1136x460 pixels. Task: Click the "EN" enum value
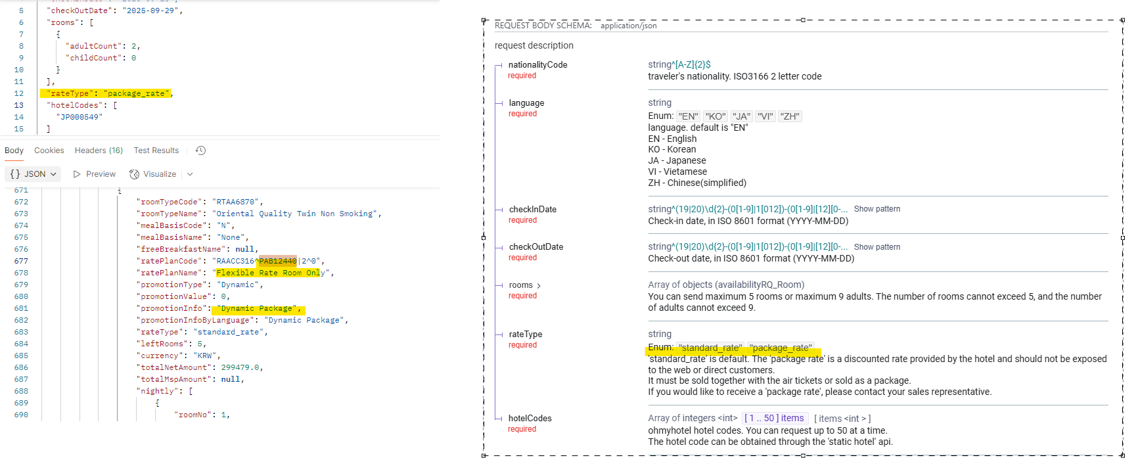689,116
